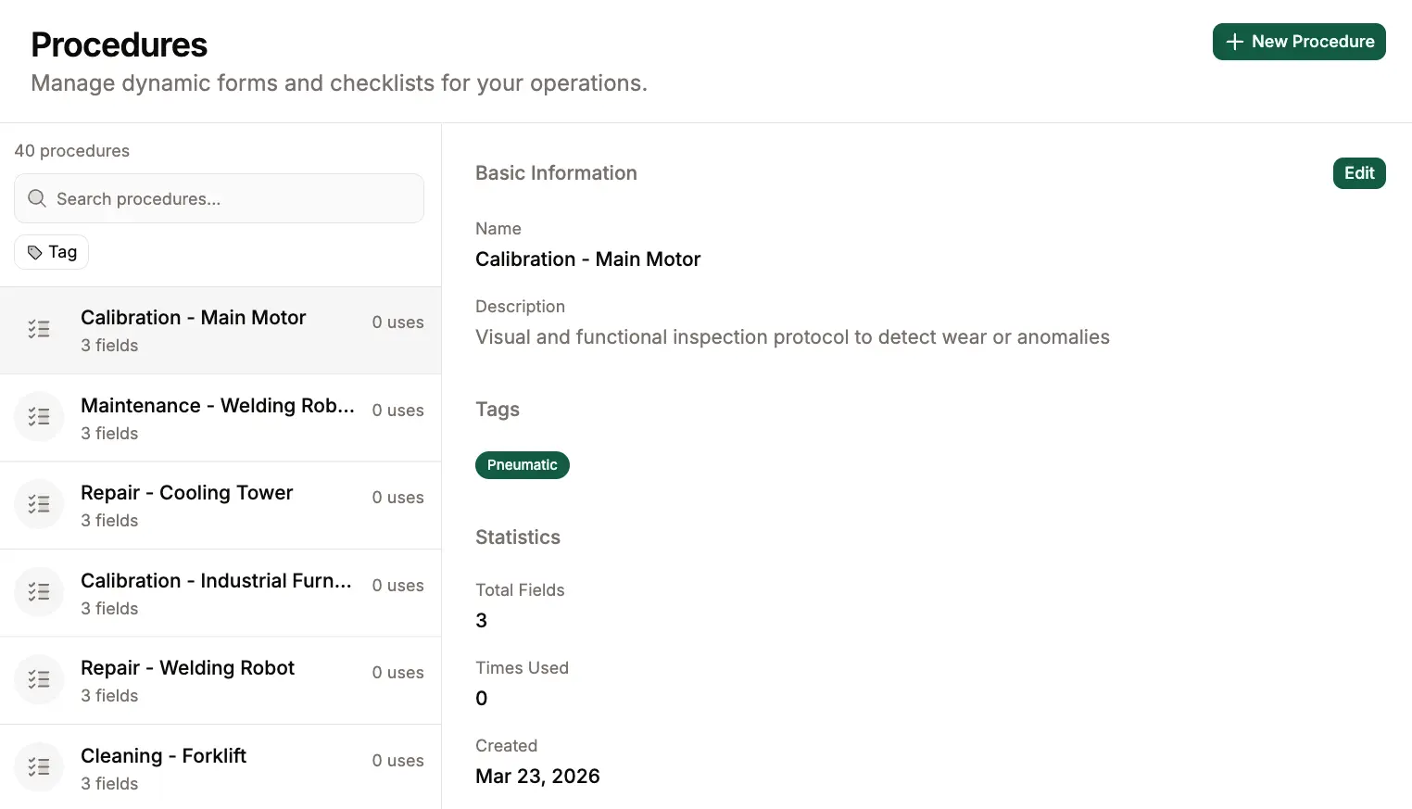The width and height of the screenshot is (1412, 809).
Task: Click checklist icon beside Maintenance - Welding Robot
Action: pos(39,417)
